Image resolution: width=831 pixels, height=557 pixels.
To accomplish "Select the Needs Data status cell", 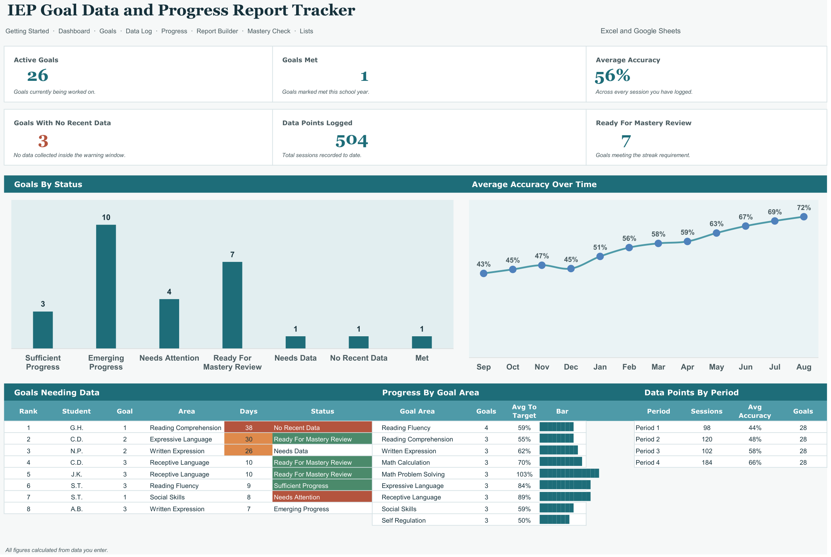I will (322, 451).
